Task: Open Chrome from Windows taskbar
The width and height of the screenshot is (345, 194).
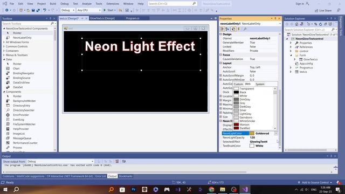Action: 211,189
